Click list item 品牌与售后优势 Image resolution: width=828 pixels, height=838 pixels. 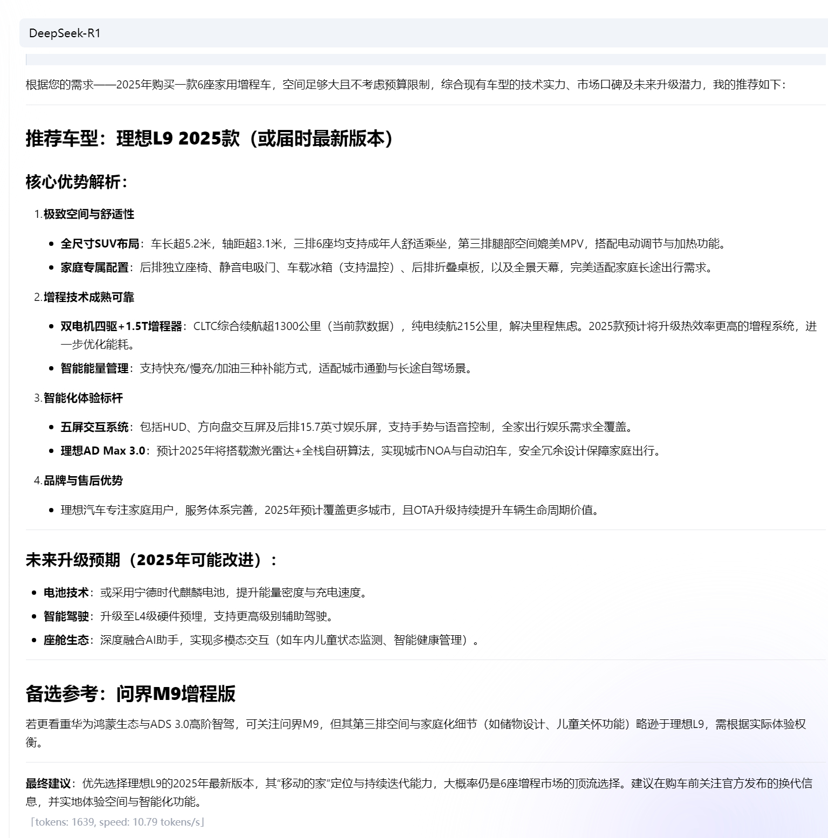pos(83,480)
